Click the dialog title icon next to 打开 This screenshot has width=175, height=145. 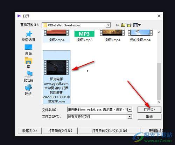(x=19, y=16)
